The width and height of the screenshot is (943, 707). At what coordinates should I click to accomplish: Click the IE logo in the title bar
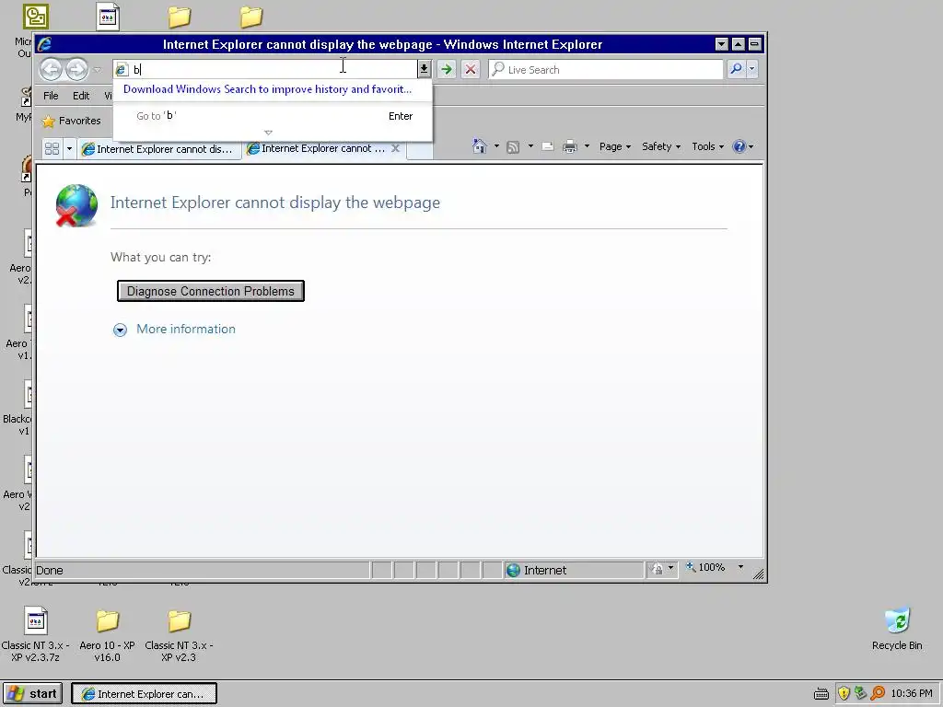tap(44, 44)
